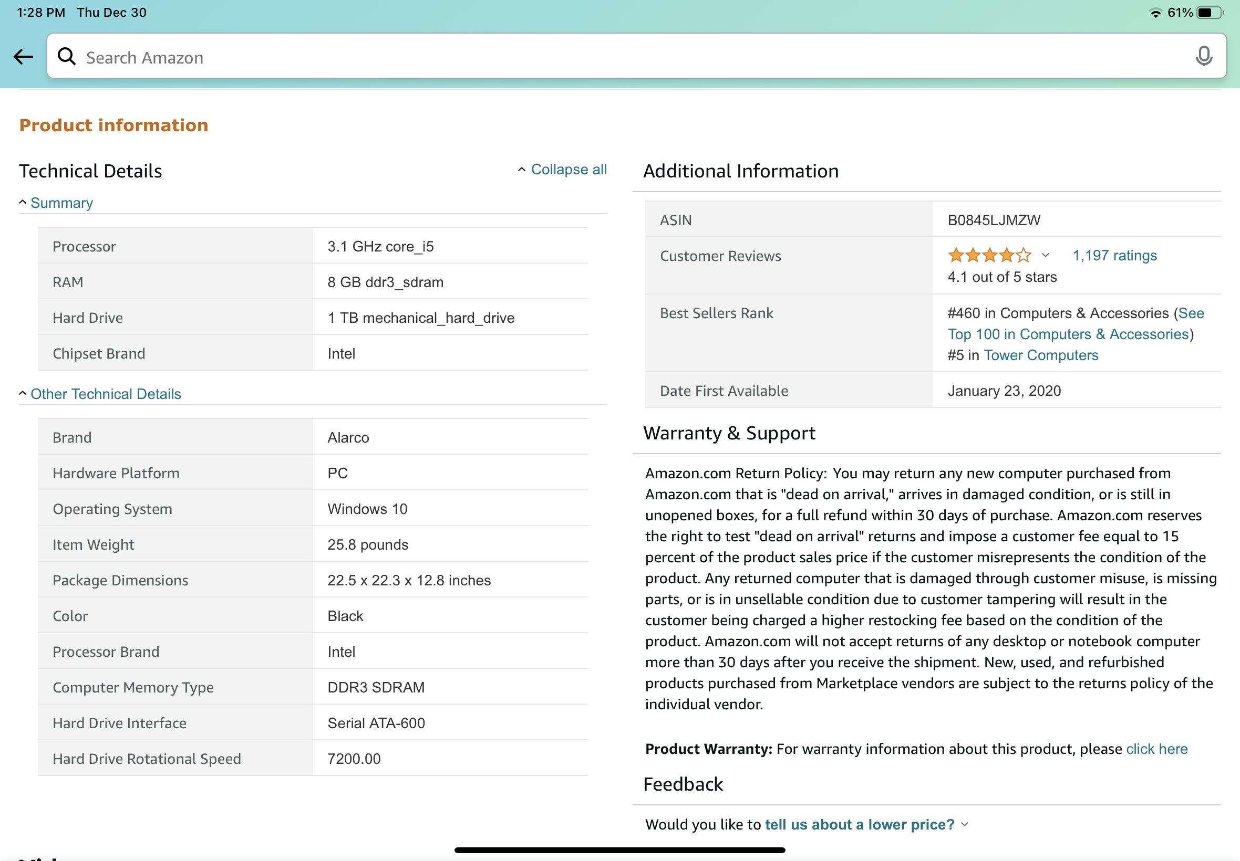The height and width of the screenshot is (861, 1240).
Task: Tap the search magnifier icon
Action: (x=67, y=56)
